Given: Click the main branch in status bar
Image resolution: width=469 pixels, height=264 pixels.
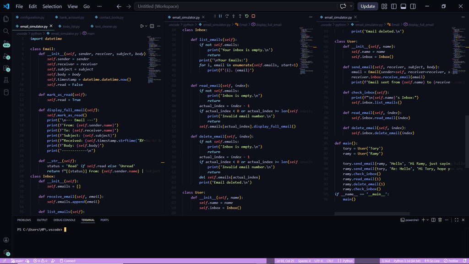Looking at the screenshot, I should click(18, 261).
